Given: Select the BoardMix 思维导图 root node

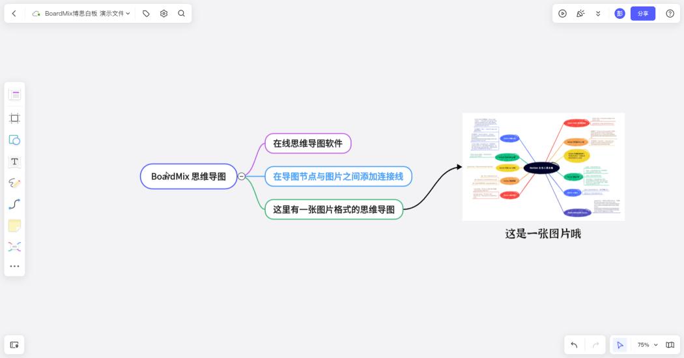Looking at the screenshot, I should (188, 176).
